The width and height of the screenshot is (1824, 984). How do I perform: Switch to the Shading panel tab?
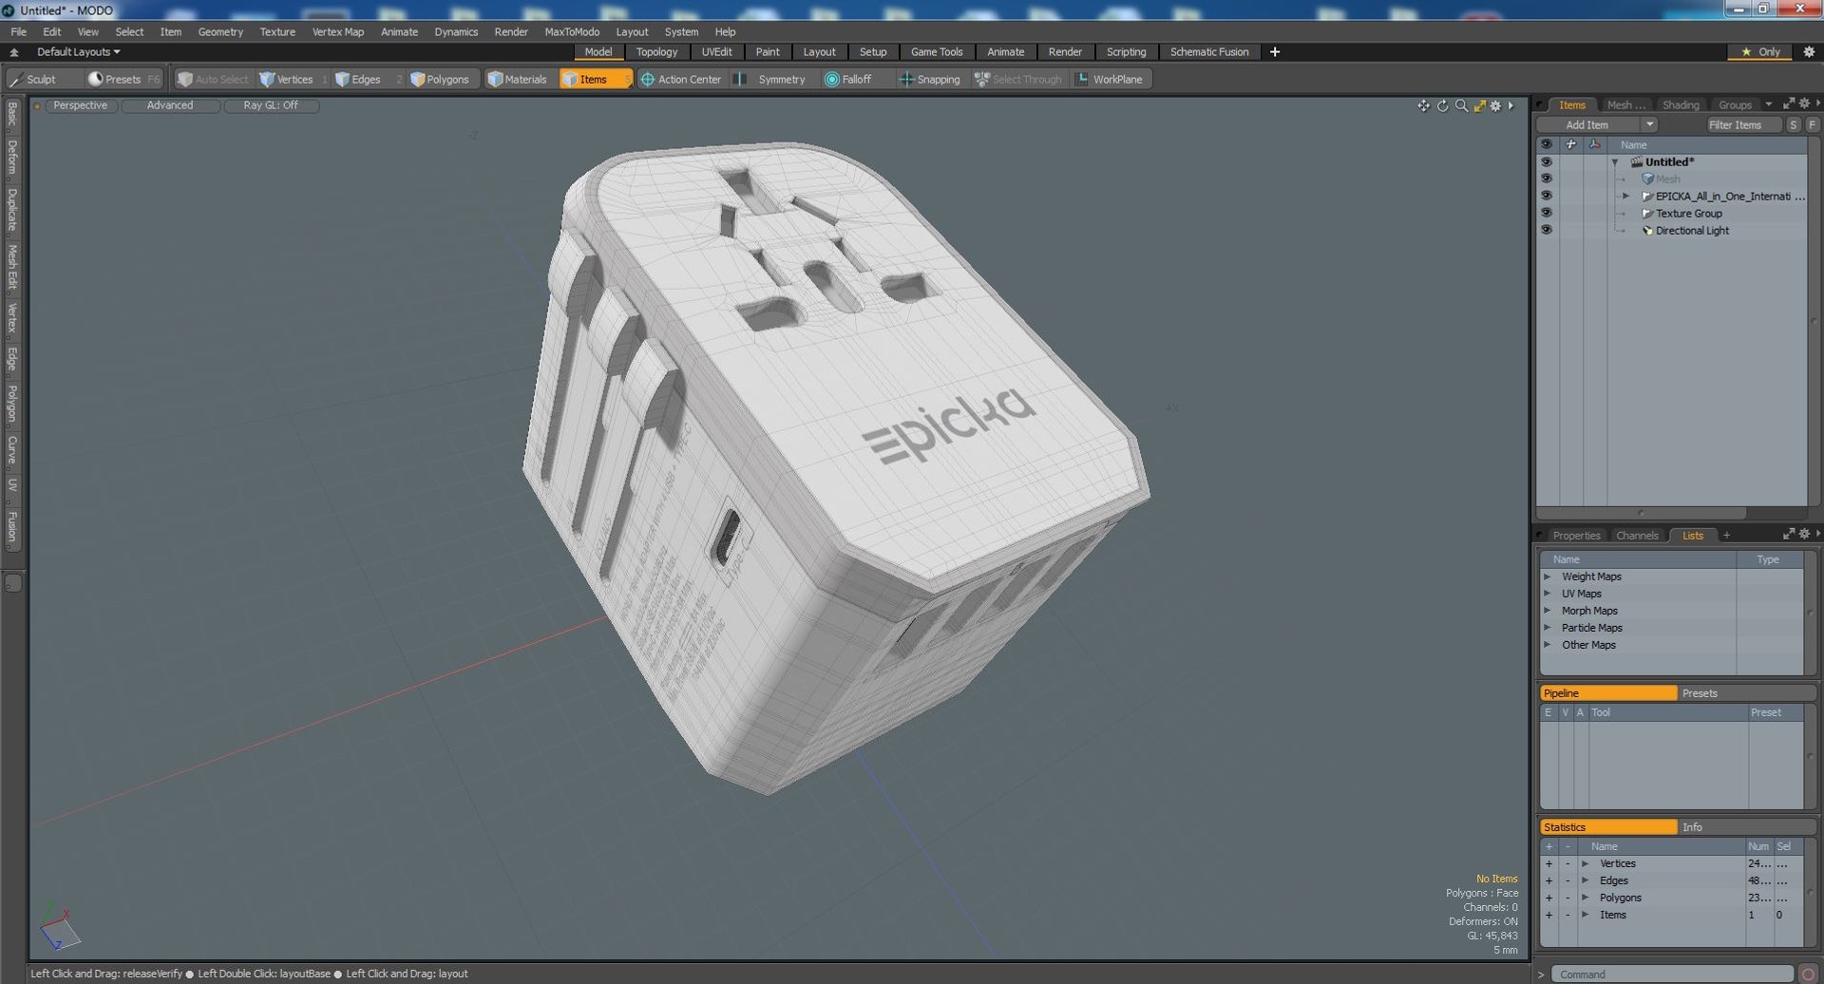[x=1681, y=104]
